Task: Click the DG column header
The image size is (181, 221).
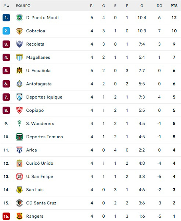Action: coord(159,6)
